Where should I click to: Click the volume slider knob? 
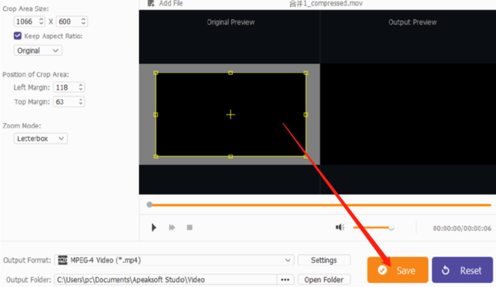tap(391, 227)
